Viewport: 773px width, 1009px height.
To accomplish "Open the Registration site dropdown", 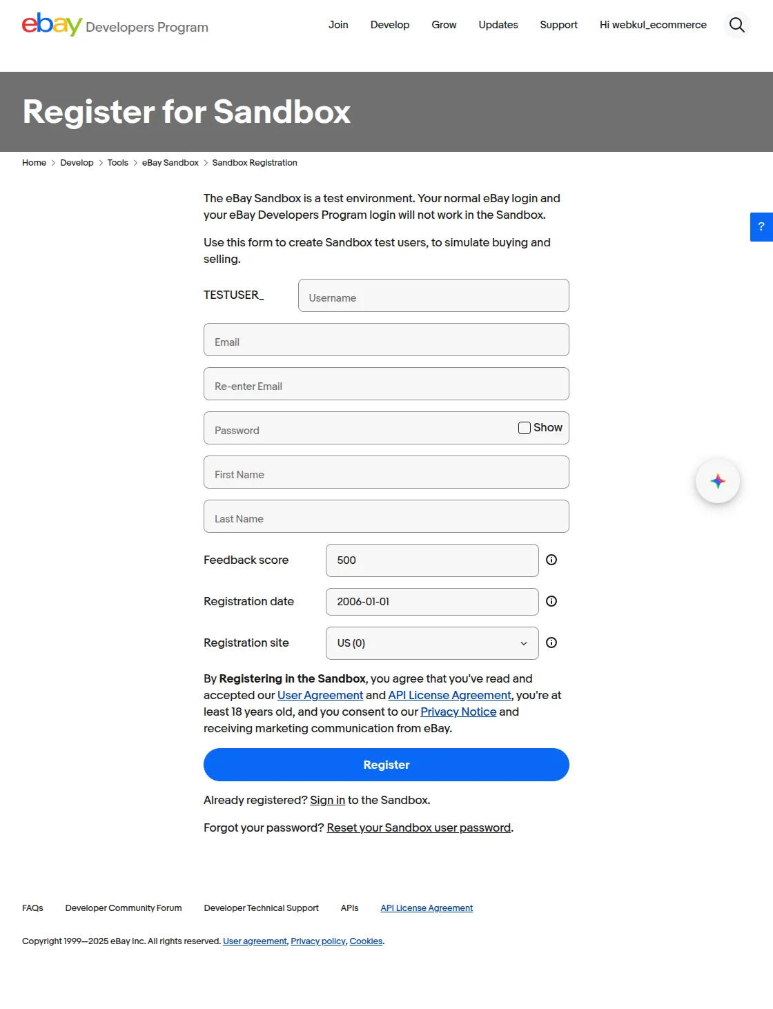I will [522, 643].
